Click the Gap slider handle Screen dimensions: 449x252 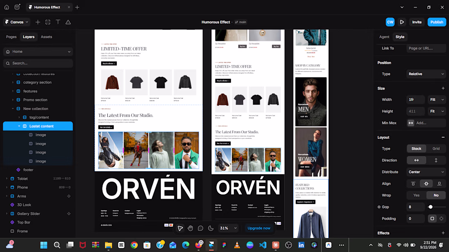(x=430, y=207)
